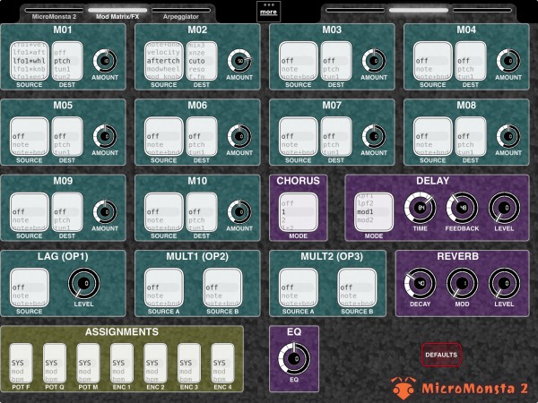Viewport: 538px width, 403px height.
Task: Open the ENC 3 assignment selector
Action: click(189, 364)
